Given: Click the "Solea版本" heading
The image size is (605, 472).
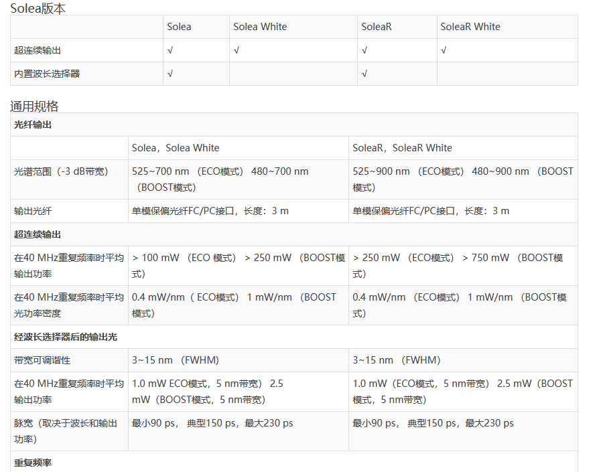Looking at the screenshot, I should (x=38, y=9).
